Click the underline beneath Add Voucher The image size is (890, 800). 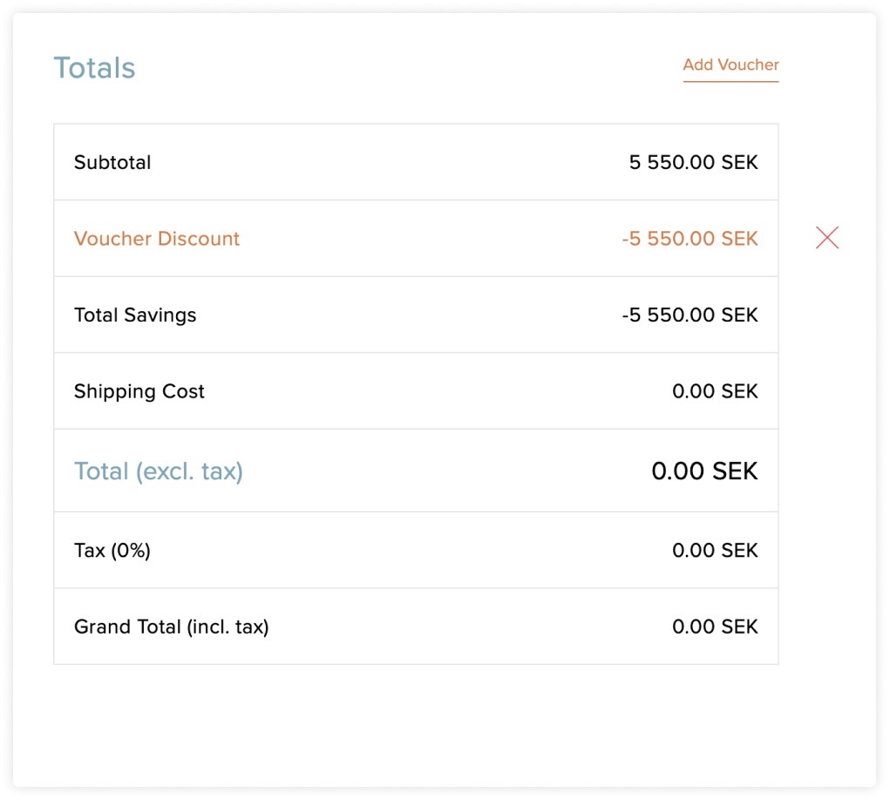(x=730, y=81)
